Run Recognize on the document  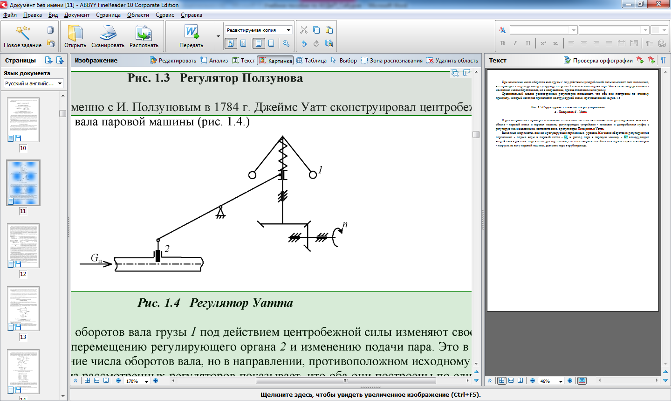[x=144, y=36]
